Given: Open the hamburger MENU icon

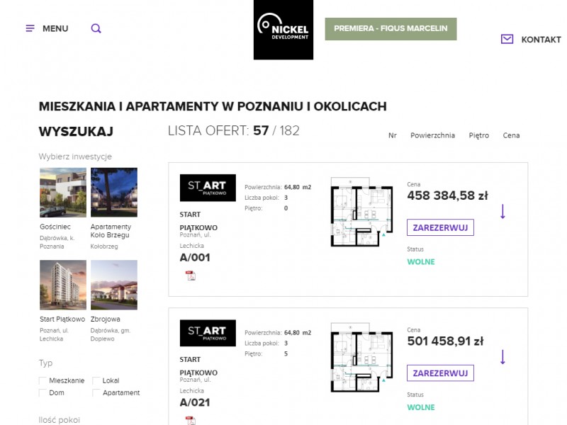Looking at the screenshot, I should click(30, 28).
